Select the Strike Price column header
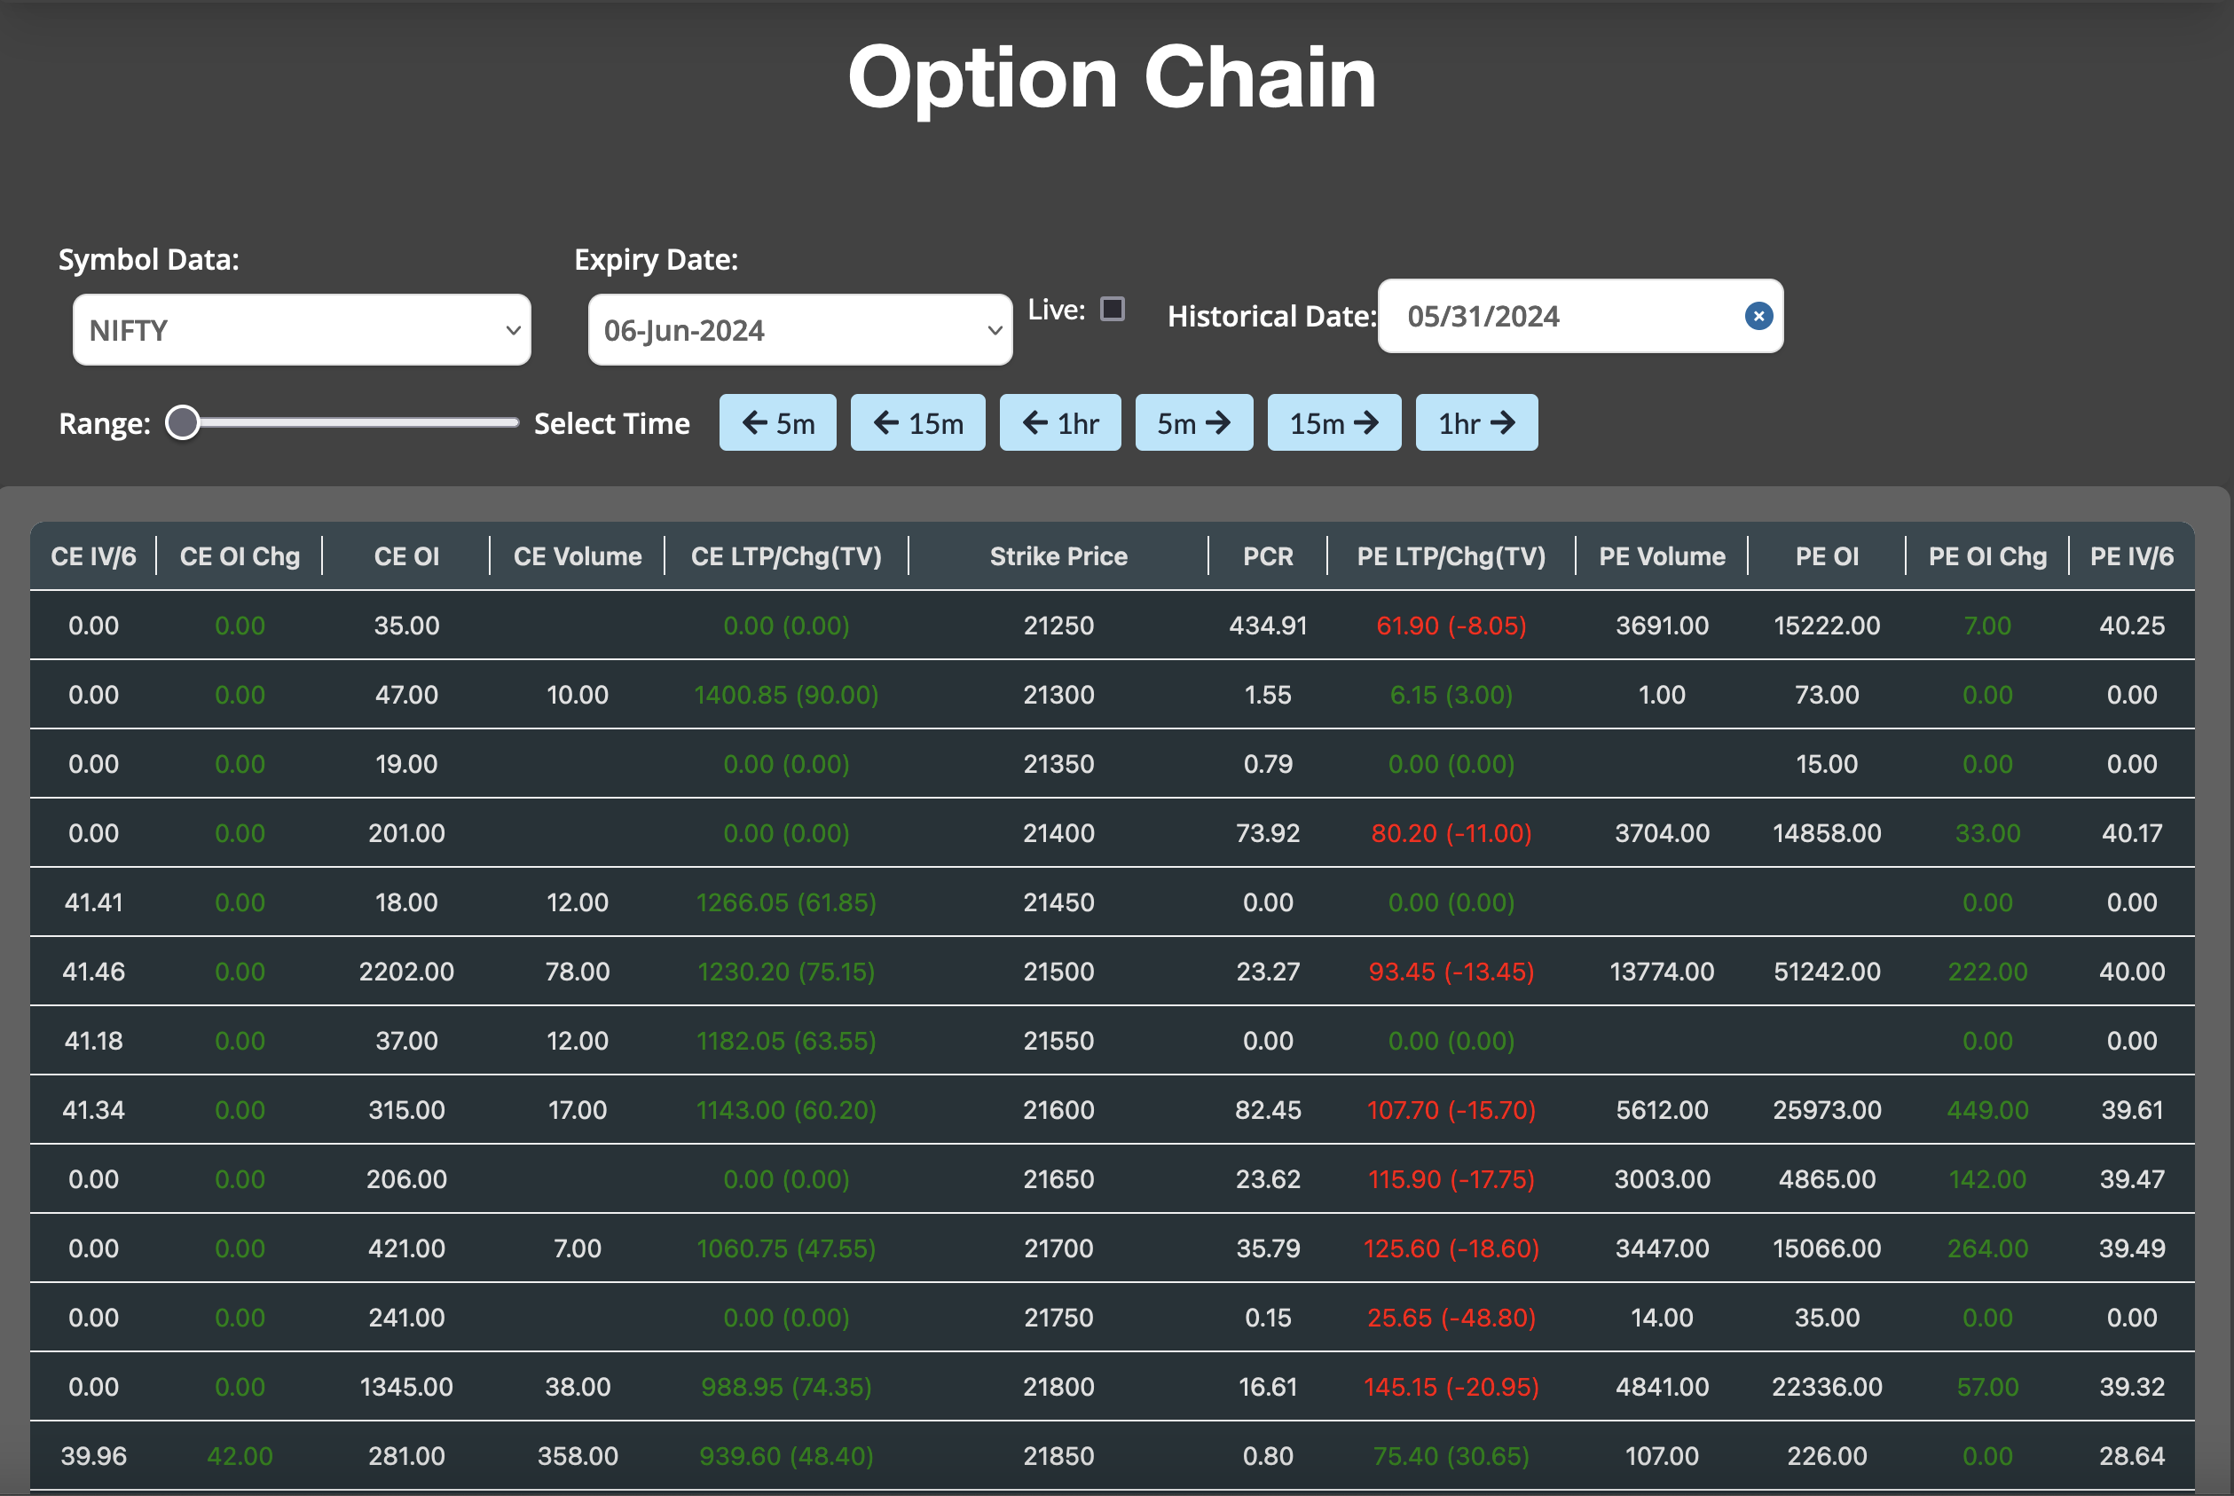The image size is (2234, 1496). click(1058, 555)
